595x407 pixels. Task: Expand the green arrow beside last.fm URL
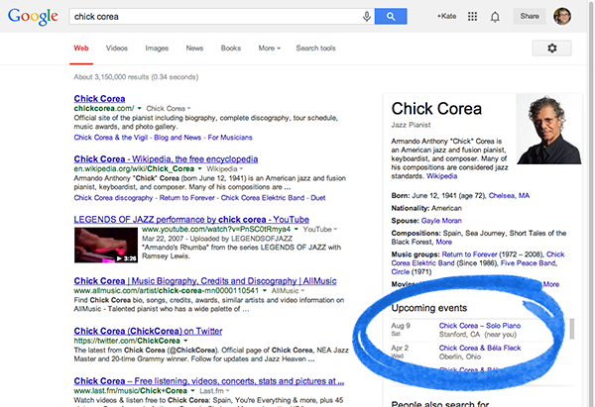pyautogui.click(x=192, y=391)
